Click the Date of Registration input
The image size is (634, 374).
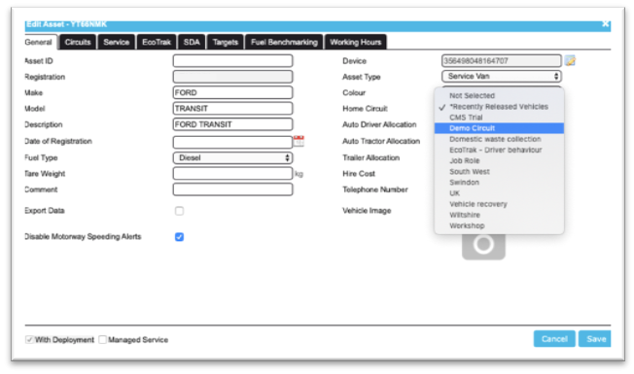click(x=233, y=142)
